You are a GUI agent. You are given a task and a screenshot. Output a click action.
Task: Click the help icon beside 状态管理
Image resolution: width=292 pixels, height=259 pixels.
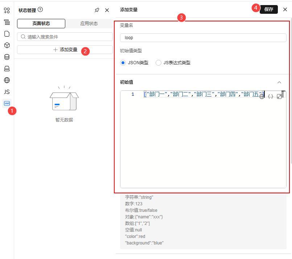tap(40, 10)
